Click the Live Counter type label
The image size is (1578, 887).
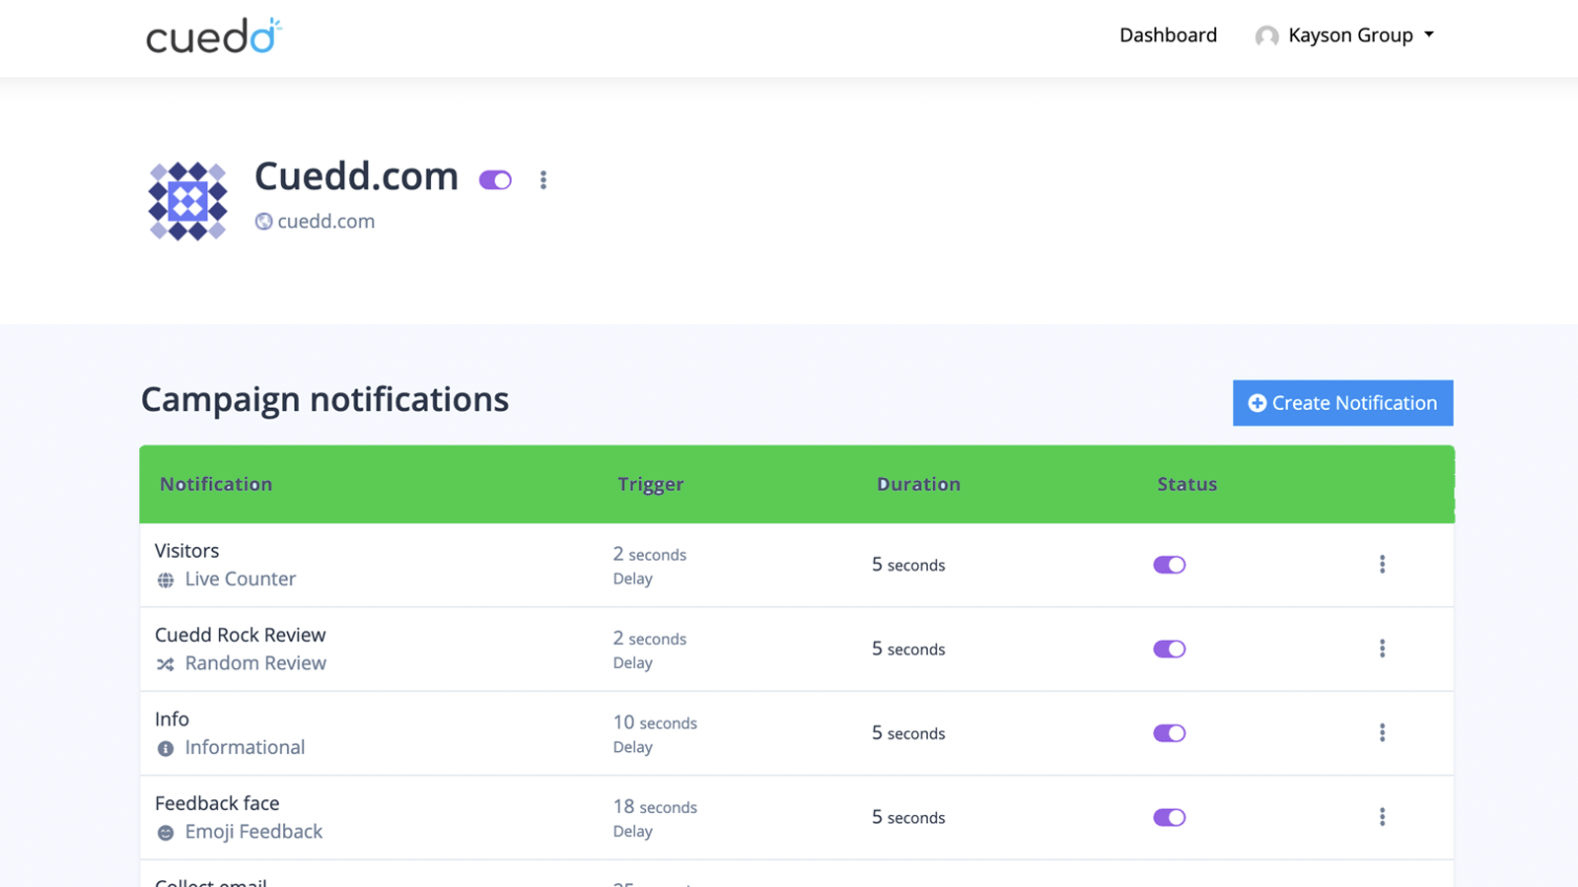coord(241,580)
